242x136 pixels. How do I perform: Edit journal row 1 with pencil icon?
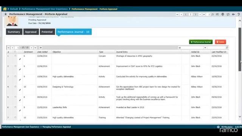(20, 59)
